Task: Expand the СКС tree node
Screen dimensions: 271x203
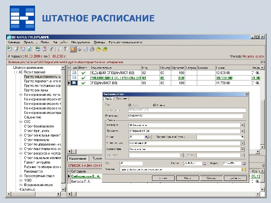Action: (21, 122)
